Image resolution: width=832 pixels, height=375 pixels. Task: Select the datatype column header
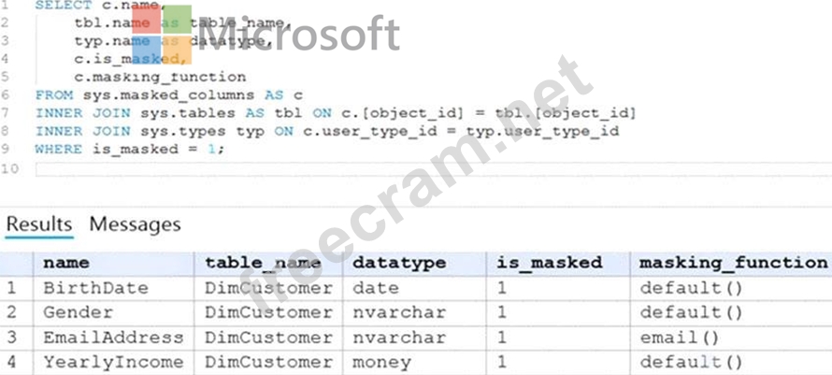pyautogui.click(x=399, y=264)
